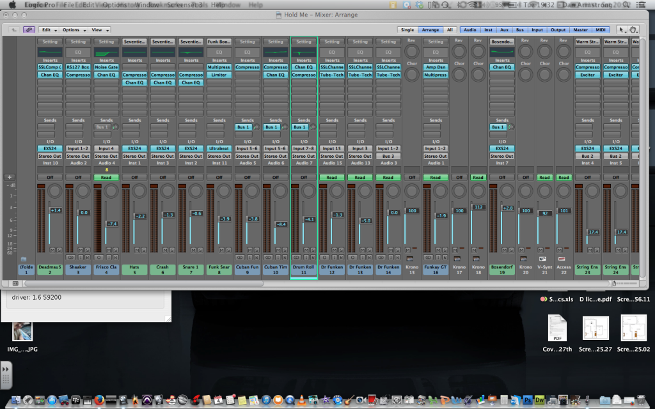
Task: Click the EQ thumbnail on Frisco Cla channel
Action: point(107,52)
